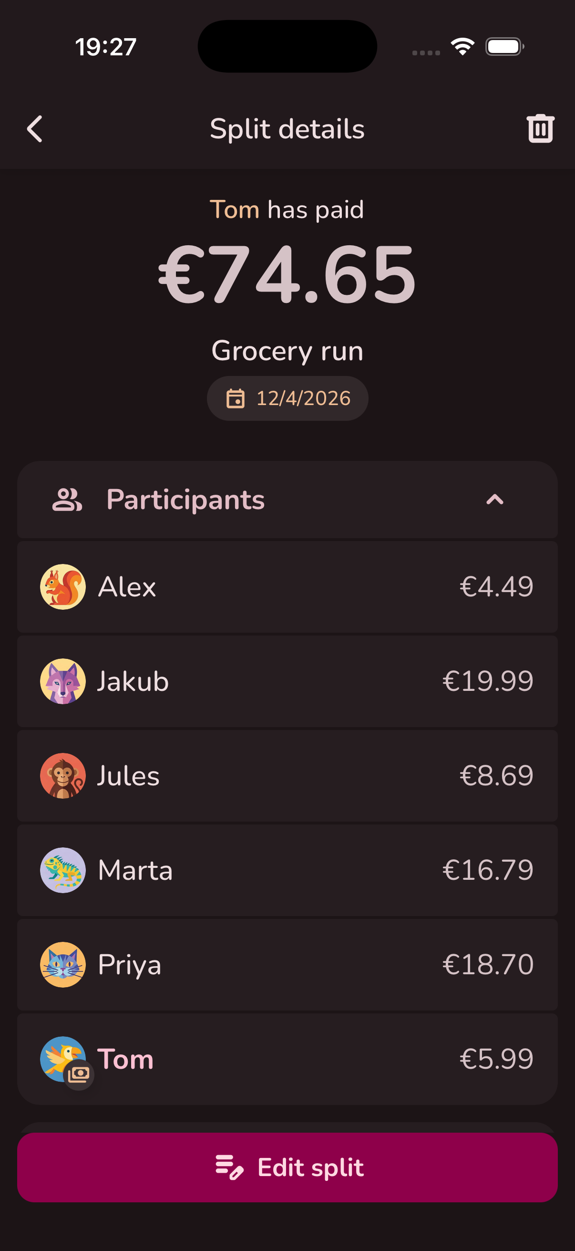The width and height of the screenshot is (575, 1251).
Task: Tap the Participants header label
Action: (185, 500)
